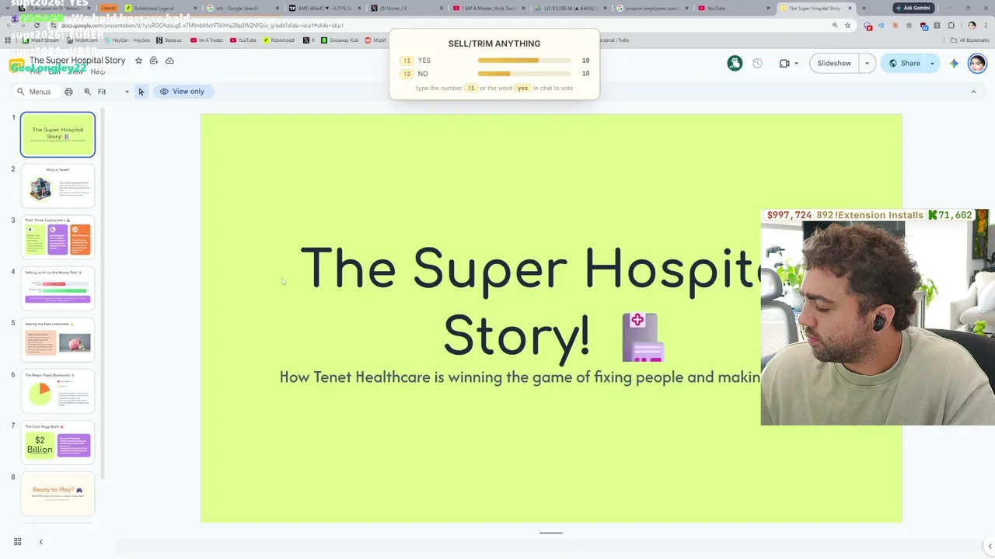Click the Chrome profile avatar
Screen dimensions: 995x559
972,26
